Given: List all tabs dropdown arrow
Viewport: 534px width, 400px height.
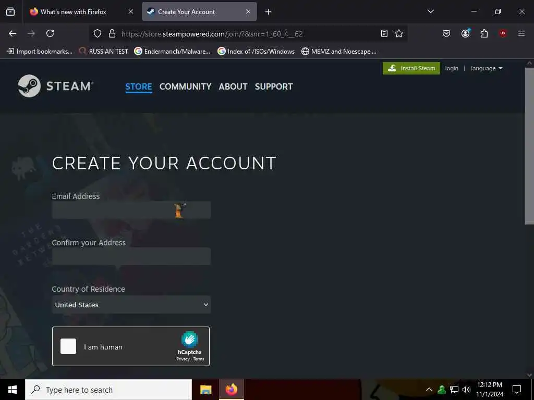Looking at the screenshot, I should coord(430,11).
